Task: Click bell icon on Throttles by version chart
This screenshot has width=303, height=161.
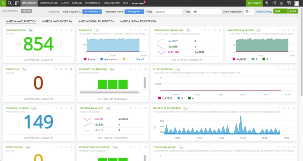Action: (x=289, y=147)
